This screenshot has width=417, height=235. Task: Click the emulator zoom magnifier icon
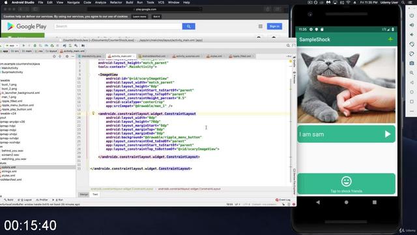(411, 72)
